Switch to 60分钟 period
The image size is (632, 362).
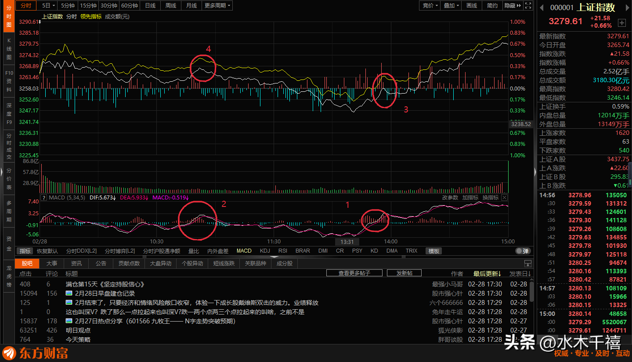click(x=130, y=6)
